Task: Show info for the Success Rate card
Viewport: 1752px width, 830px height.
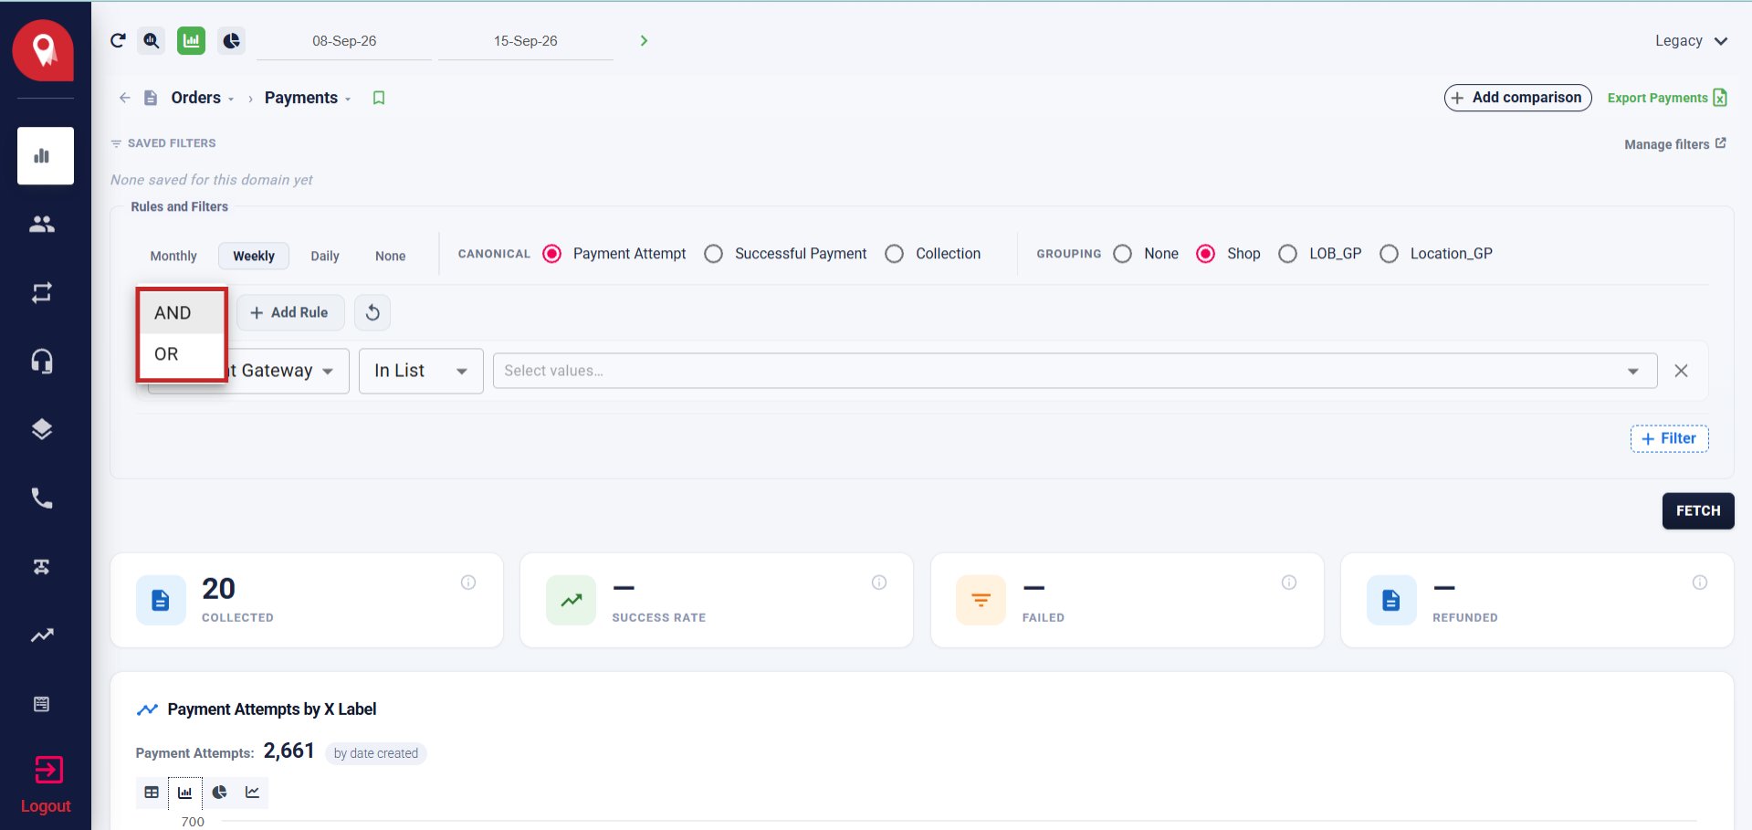Action: [x=879, y=583]
